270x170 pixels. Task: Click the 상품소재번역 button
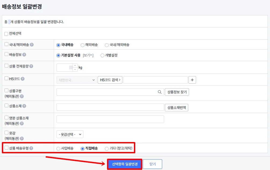click(x=176, y=108)
